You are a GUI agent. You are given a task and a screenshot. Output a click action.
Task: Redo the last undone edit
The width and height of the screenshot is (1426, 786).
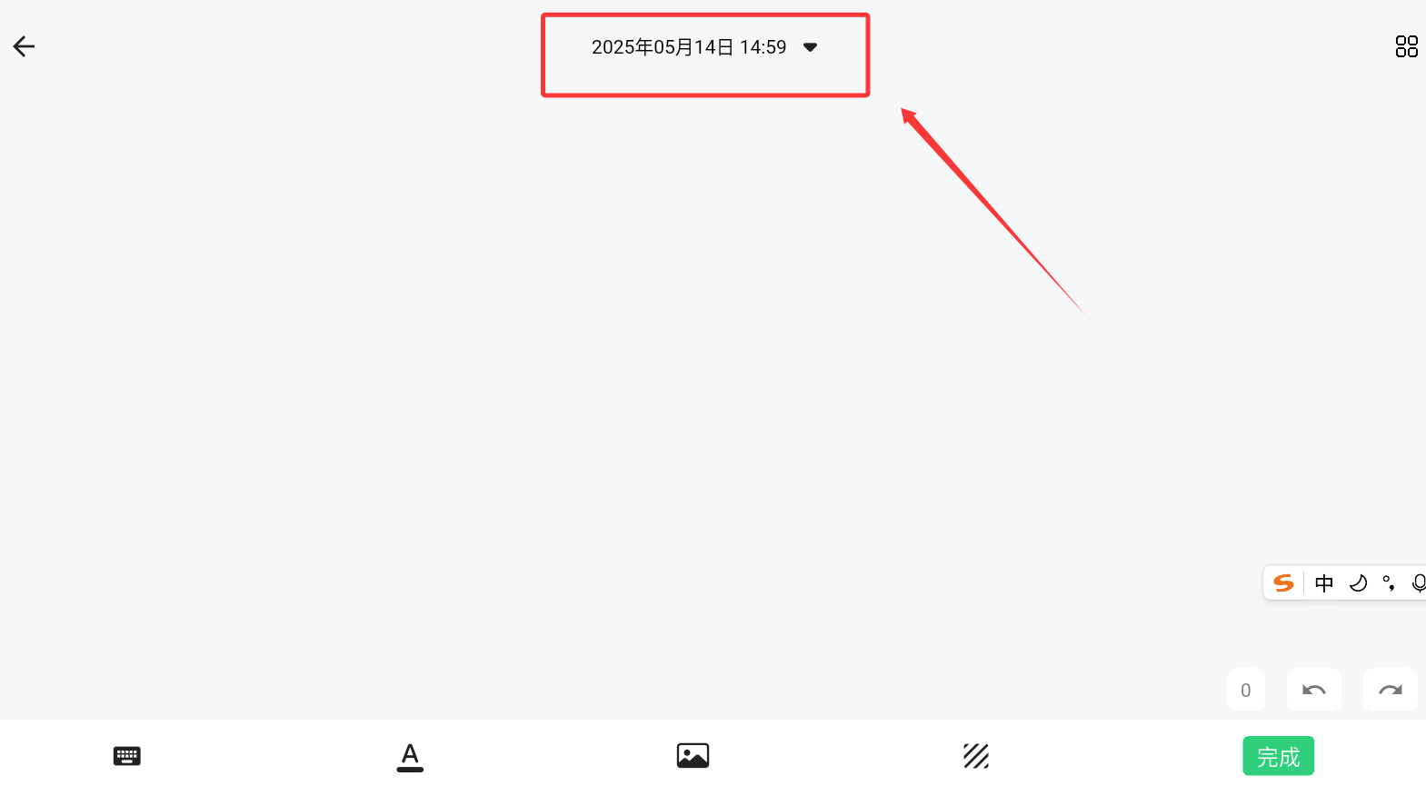(1391, 691)
